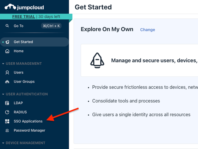Open the Get Started menu item
The width and height of the screenshot is (198, 149).
click(x=34, y=42)
